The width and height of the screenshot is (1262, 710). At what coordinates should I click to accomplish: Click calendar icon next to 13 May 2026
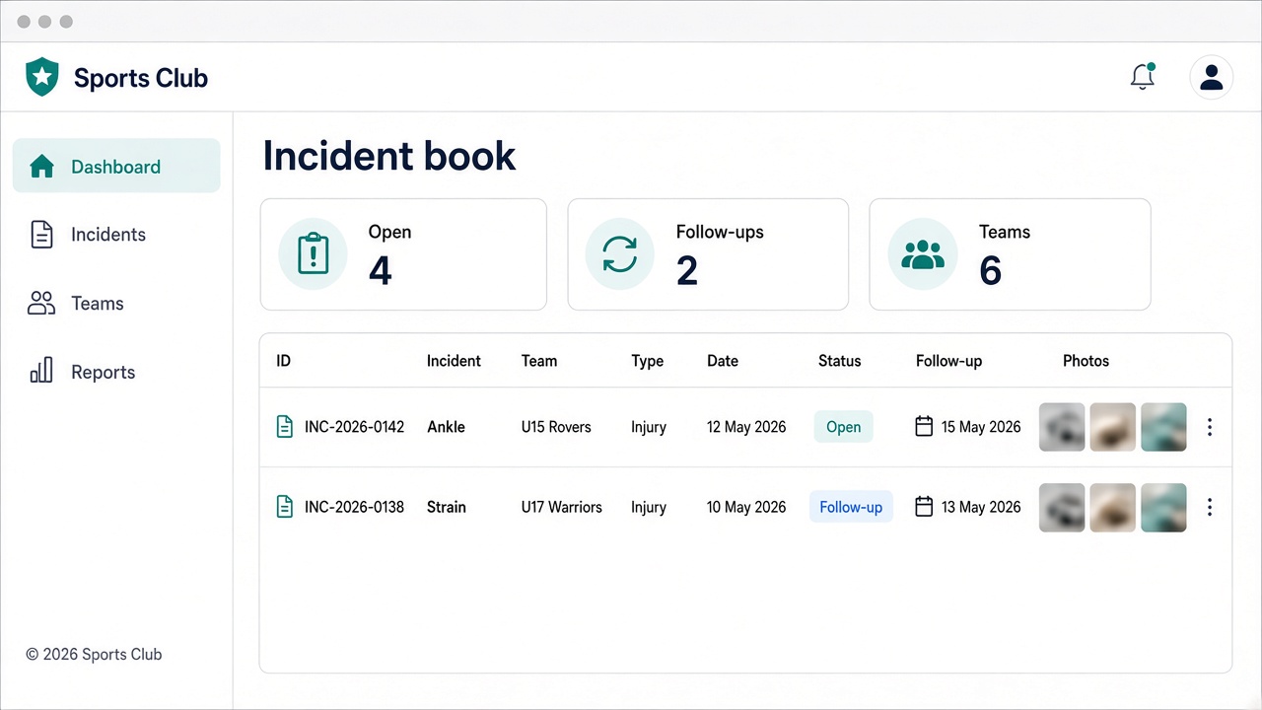(924, 507)
